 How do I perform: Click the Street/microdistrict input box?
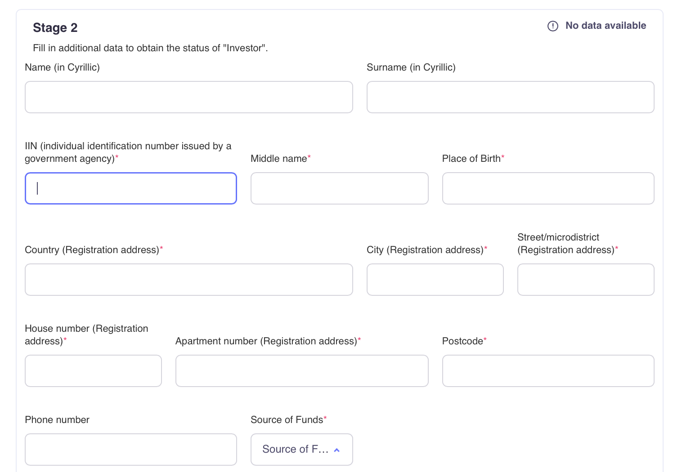585,280
